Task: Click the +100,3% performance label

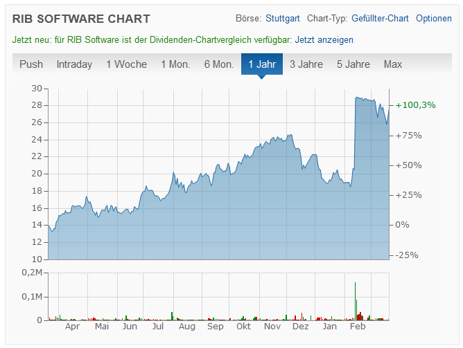Action: tap(415, 105)
